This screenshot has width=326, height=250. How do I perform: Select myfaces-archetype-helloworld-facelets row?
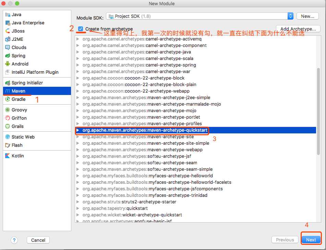coord(195,182)
